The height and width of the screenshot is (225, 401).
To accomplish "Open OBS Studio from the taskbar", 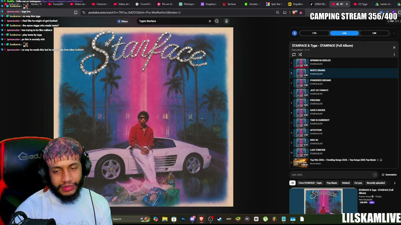I will (x=211, y=219).
